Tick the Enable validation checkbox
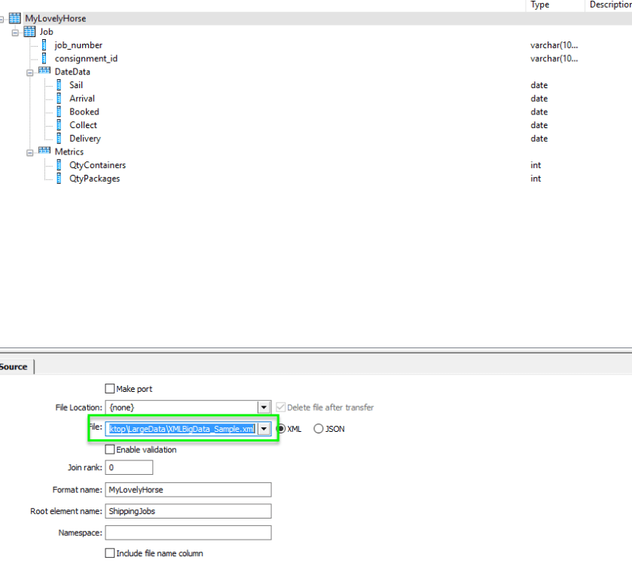632x563 pixels. (110, 450)
